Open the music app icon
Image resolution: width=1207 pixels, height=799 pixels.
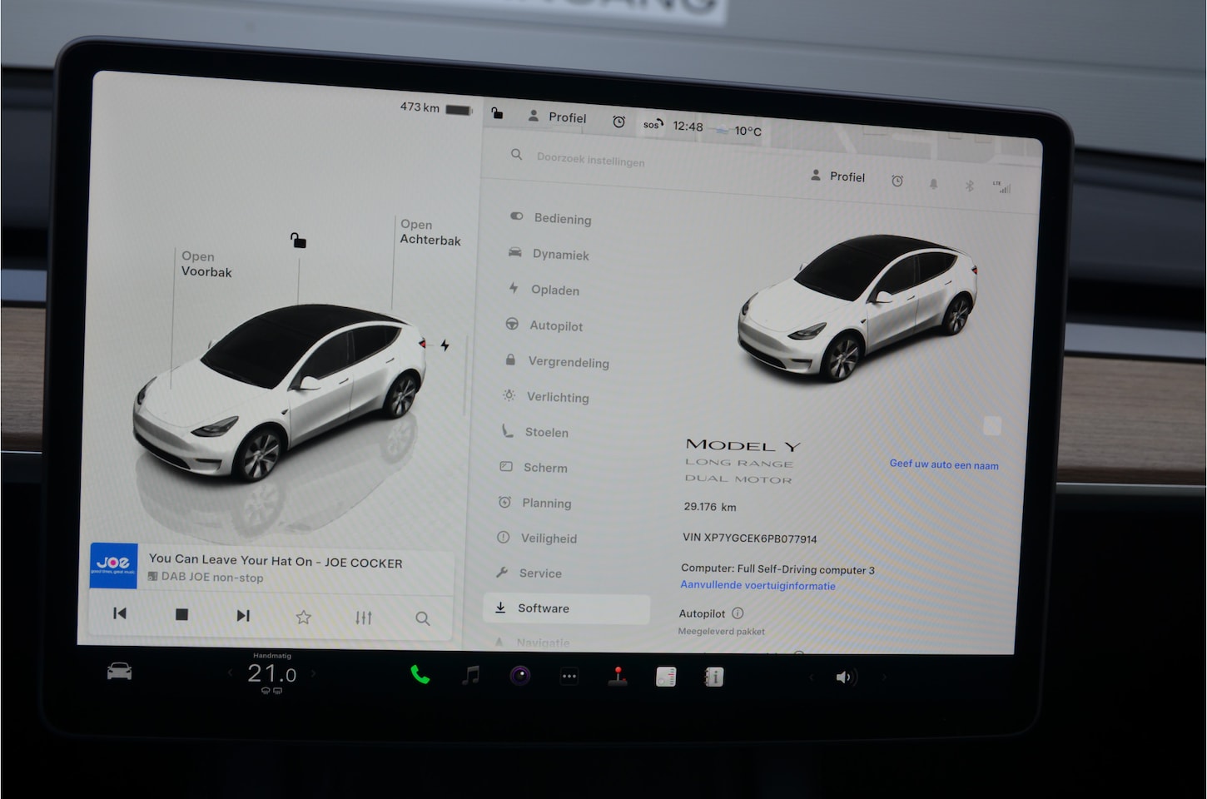pyautogui.click(x=471, y=675)
